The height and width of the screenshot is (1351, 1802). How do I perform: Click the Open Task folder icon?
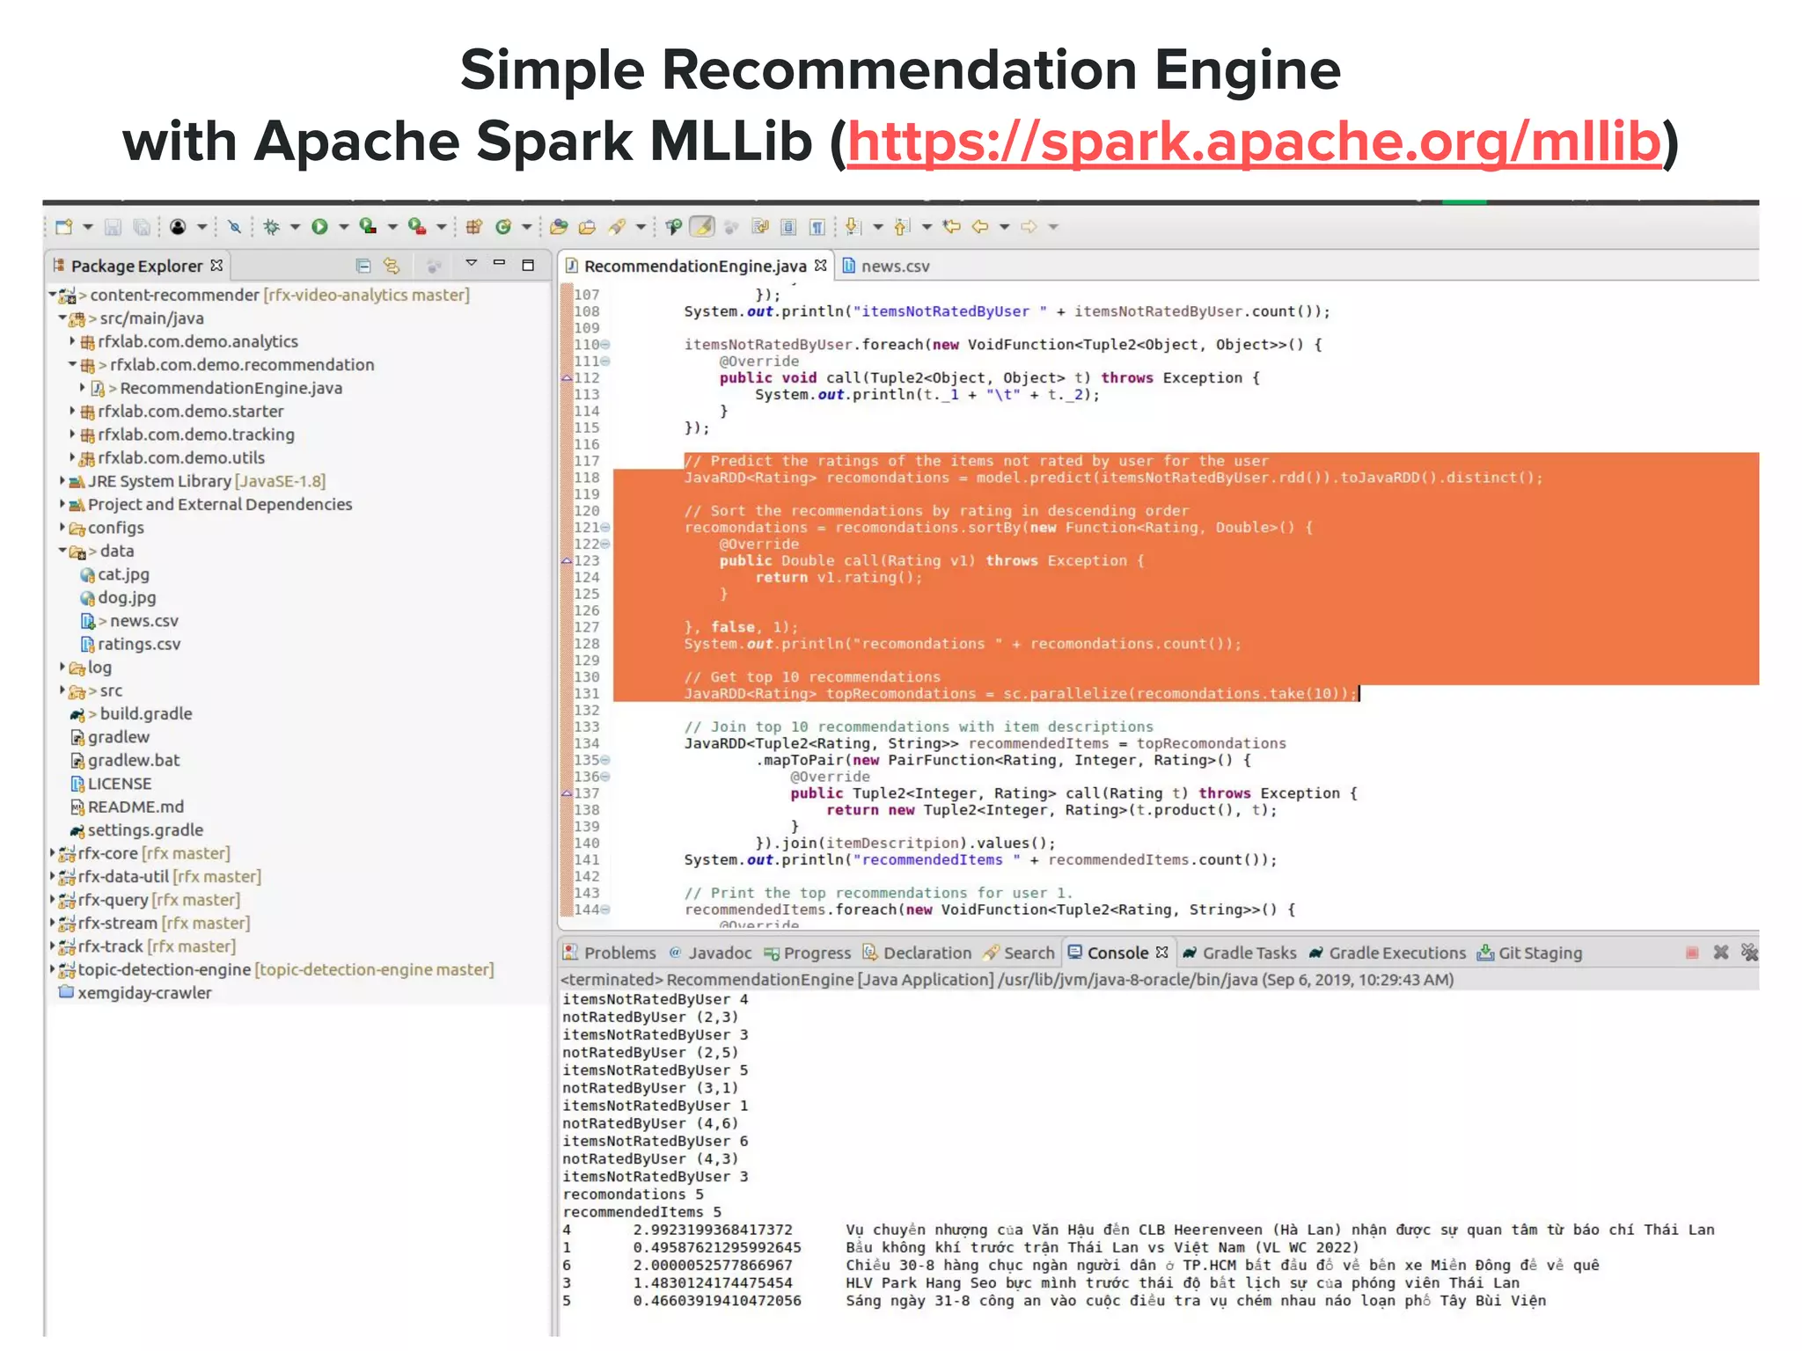[587, 227]
